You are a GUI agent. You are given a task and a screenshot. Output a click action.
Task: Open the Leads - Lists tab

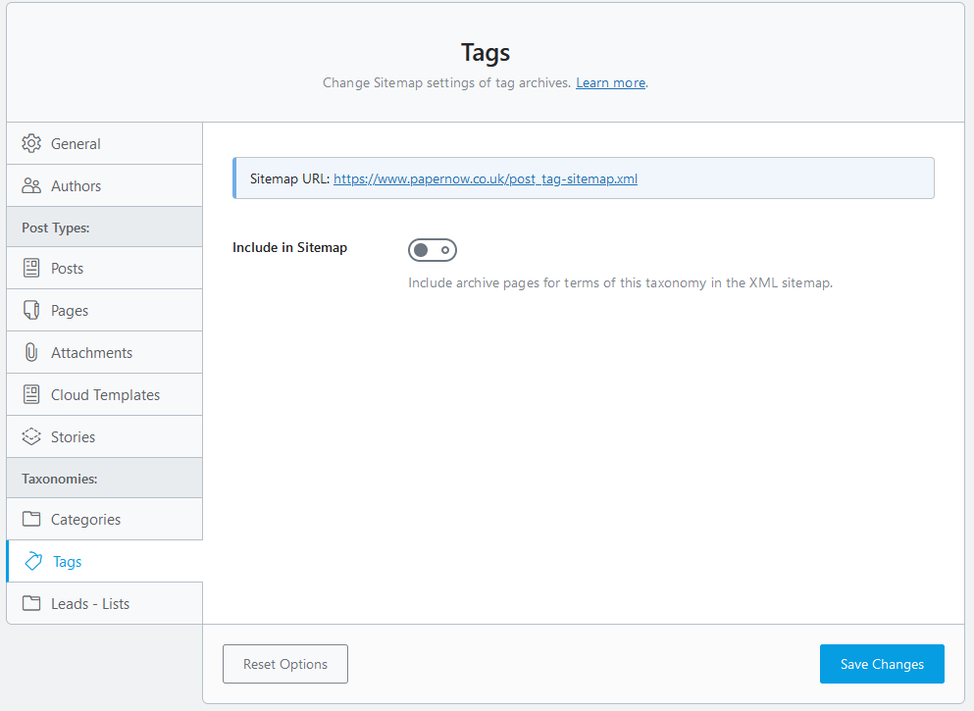point(90,604)
